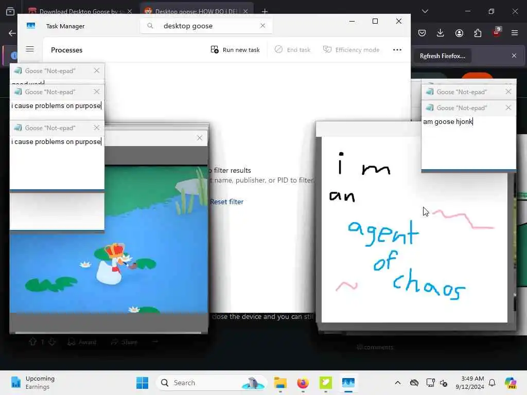Open the Firefox Extensions puzzle icon
The image size is (527, 395).
pyautogui.click(x=478, y=33)
